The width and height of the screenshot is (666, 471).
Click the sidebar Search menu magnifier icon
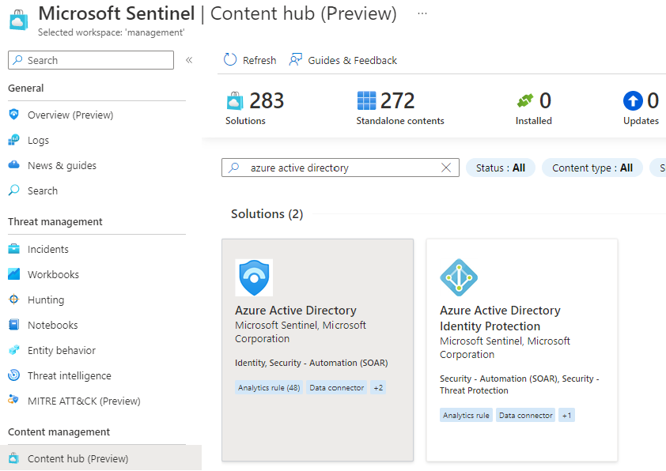(x=14, y=190)
